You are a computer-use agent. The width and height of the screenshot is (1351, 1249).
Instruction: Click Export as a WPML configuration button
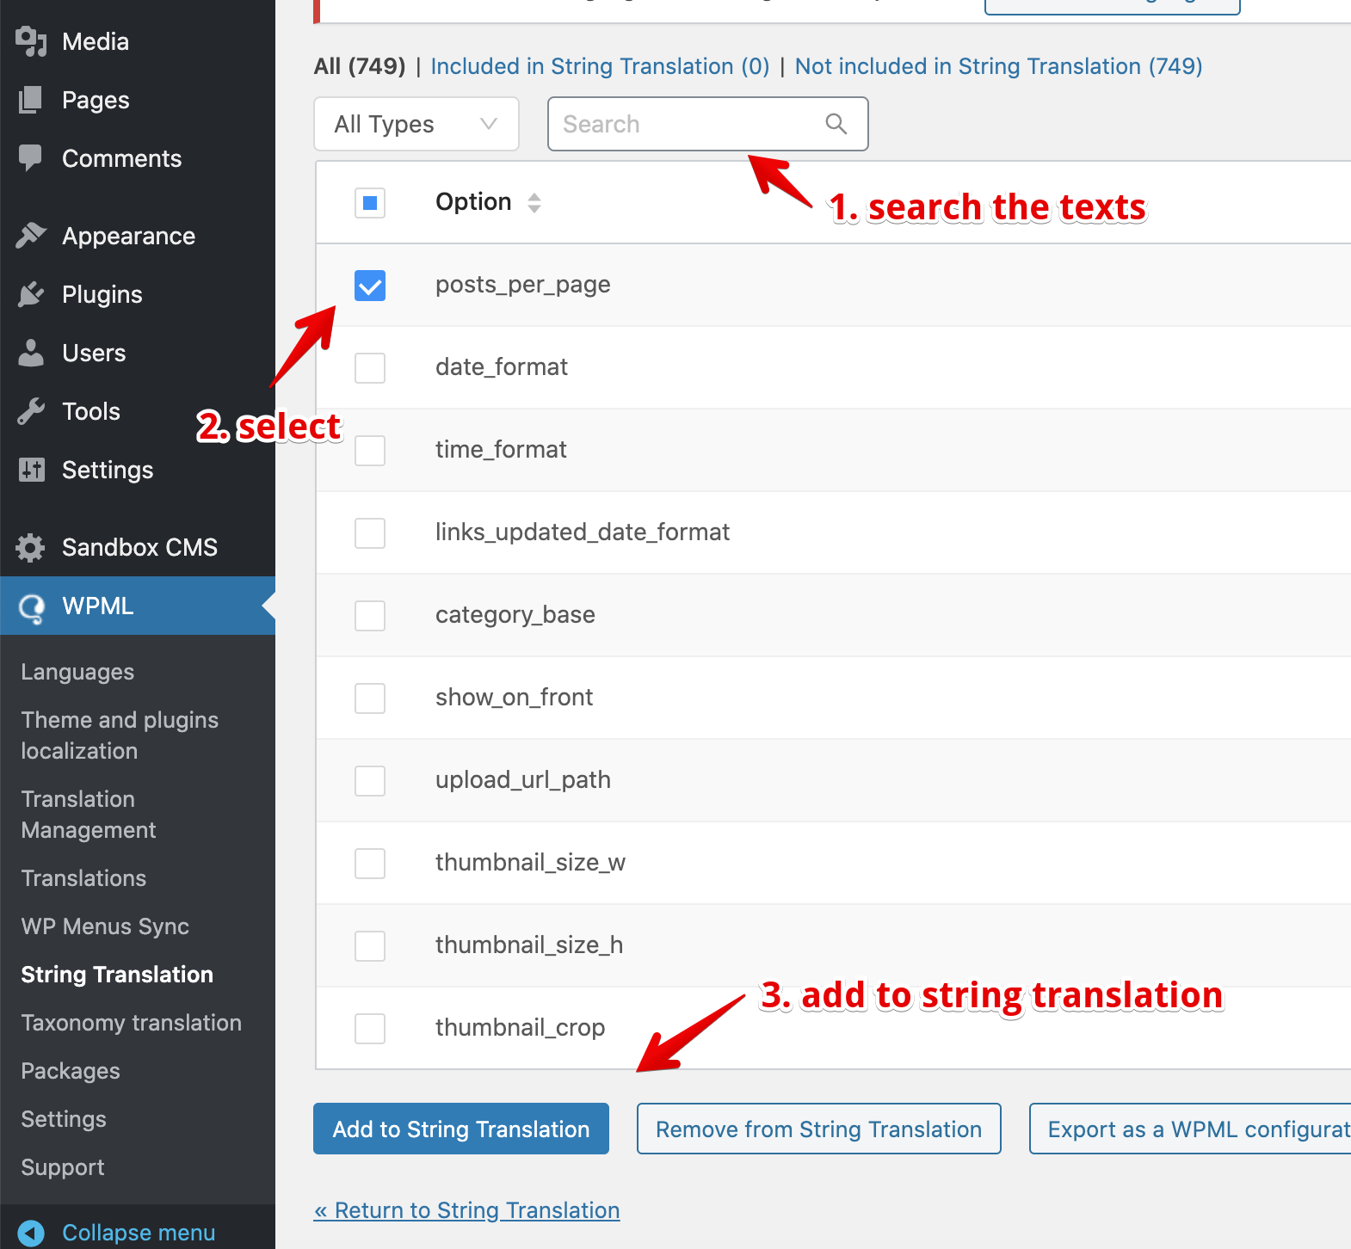1191,1129
